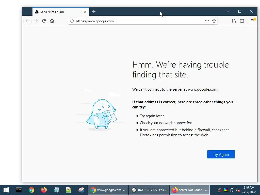The image size is (260, 195).
Task: Open the pinned notepad-like taskbar app
Action: 56,190
